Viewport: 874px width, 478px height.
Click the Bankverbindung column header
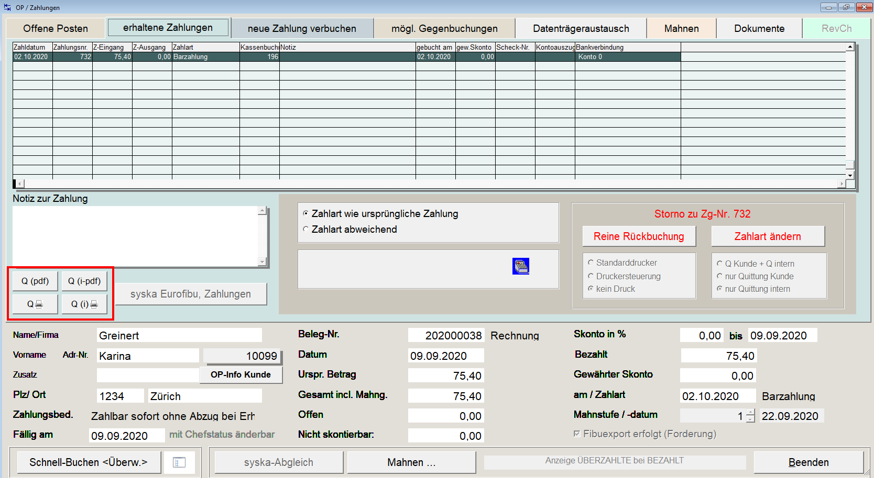[x=628, y=47]
